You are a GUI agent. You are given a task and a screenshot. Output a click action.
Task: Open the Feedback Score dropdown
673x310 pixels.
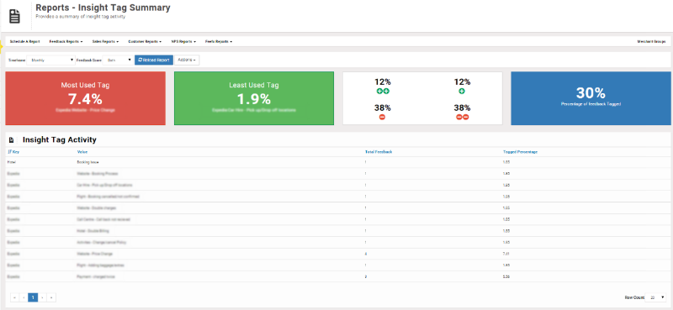click(117, 60)
